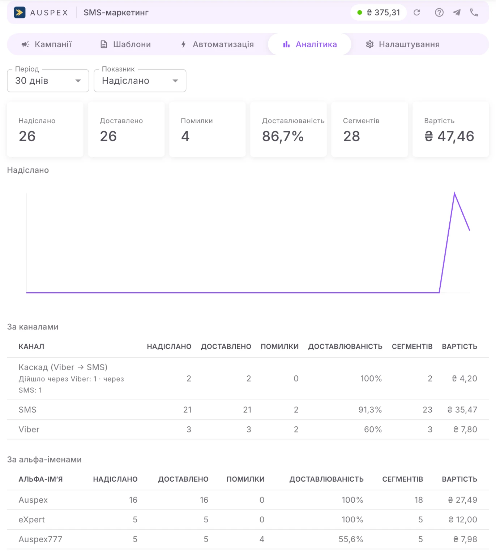Click the phone call icon

(x=474, y=13)
